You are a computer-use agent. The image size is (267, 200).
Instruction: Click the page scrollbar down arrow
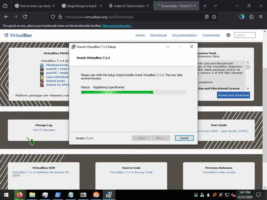pyautogui.click(x=265, y=187)
